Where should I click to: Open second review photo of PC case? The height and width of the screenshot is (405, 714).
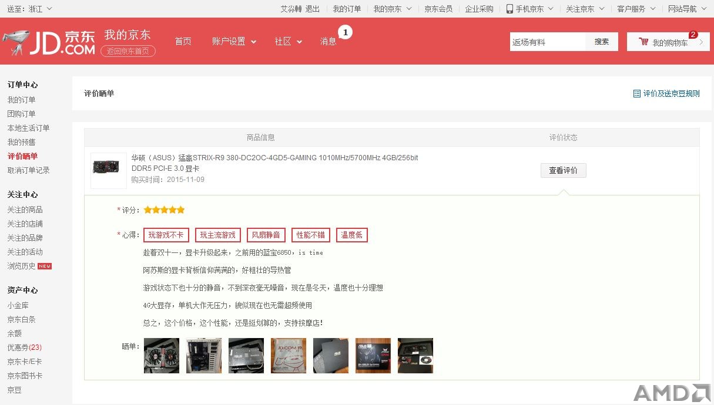click(204, 356)
